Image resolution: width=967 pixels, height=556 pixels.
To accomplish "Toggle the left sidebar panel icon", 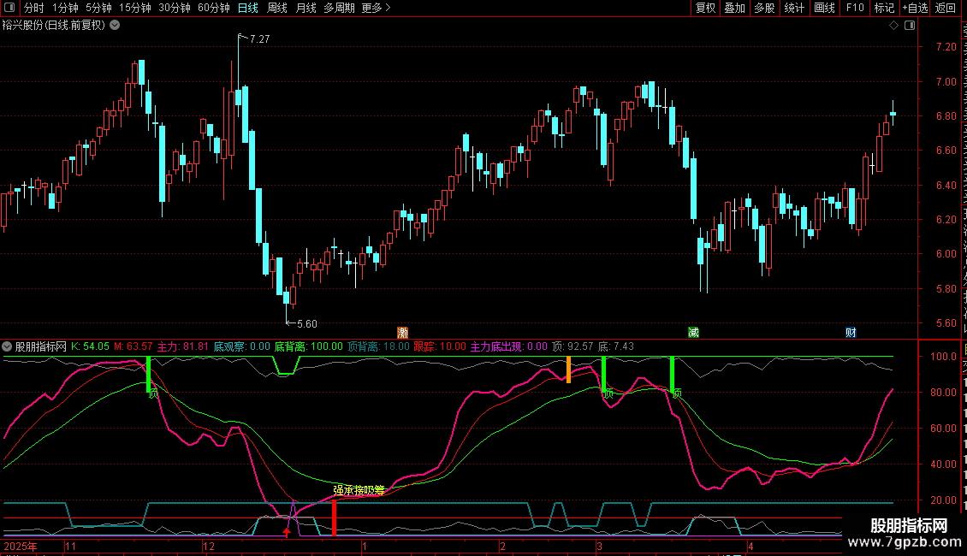I will 9,8.
